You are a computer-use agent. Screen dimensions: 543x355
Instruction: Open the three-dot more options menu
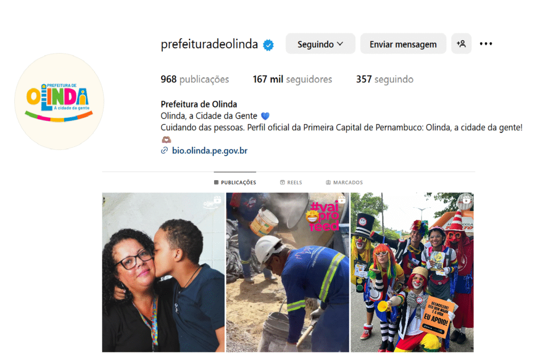[x=486, y=44]
